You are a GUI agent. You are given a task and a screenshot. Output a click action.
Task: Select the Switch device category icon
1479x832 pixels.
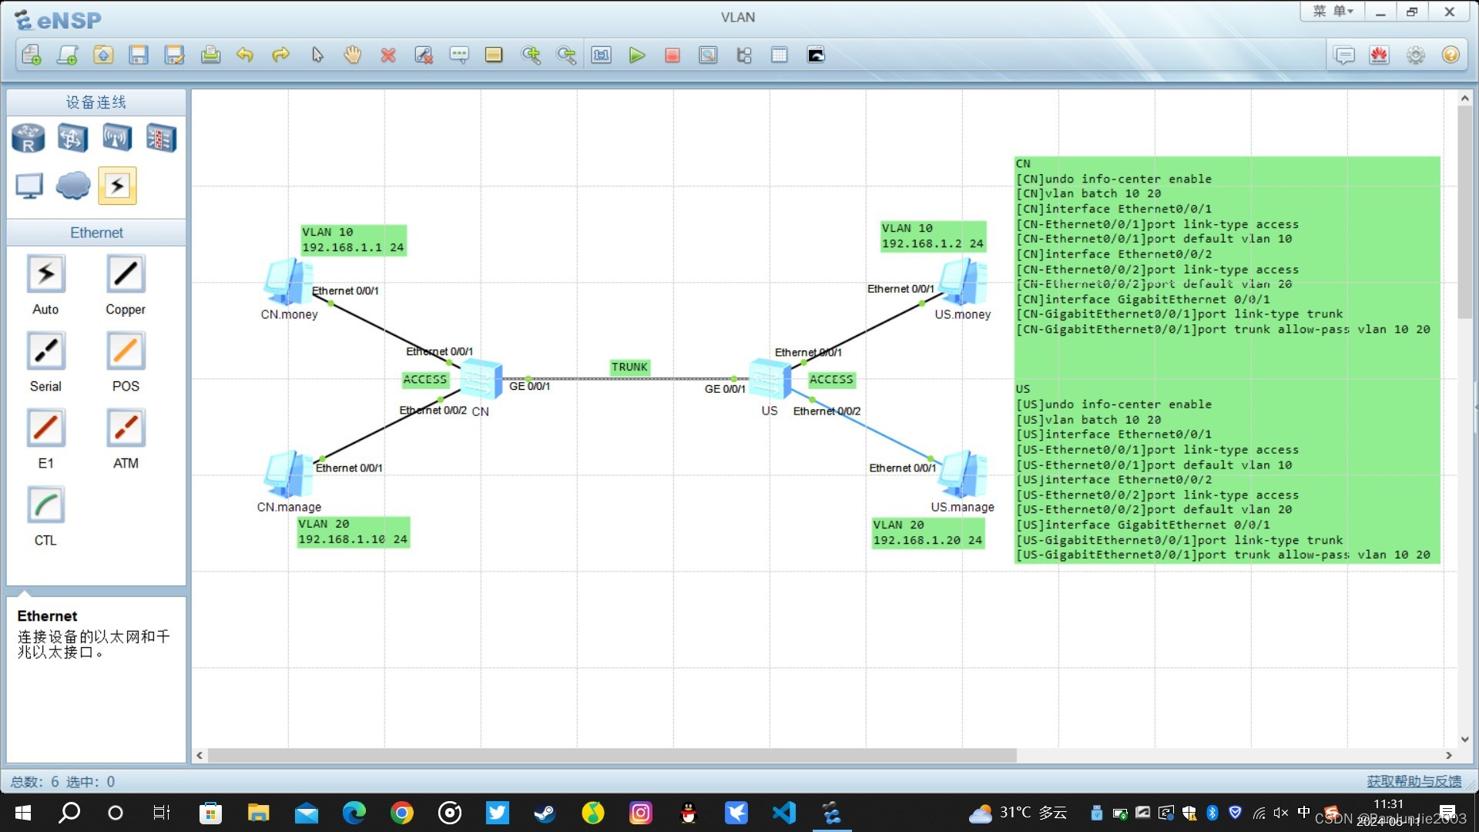click(72, 139)
